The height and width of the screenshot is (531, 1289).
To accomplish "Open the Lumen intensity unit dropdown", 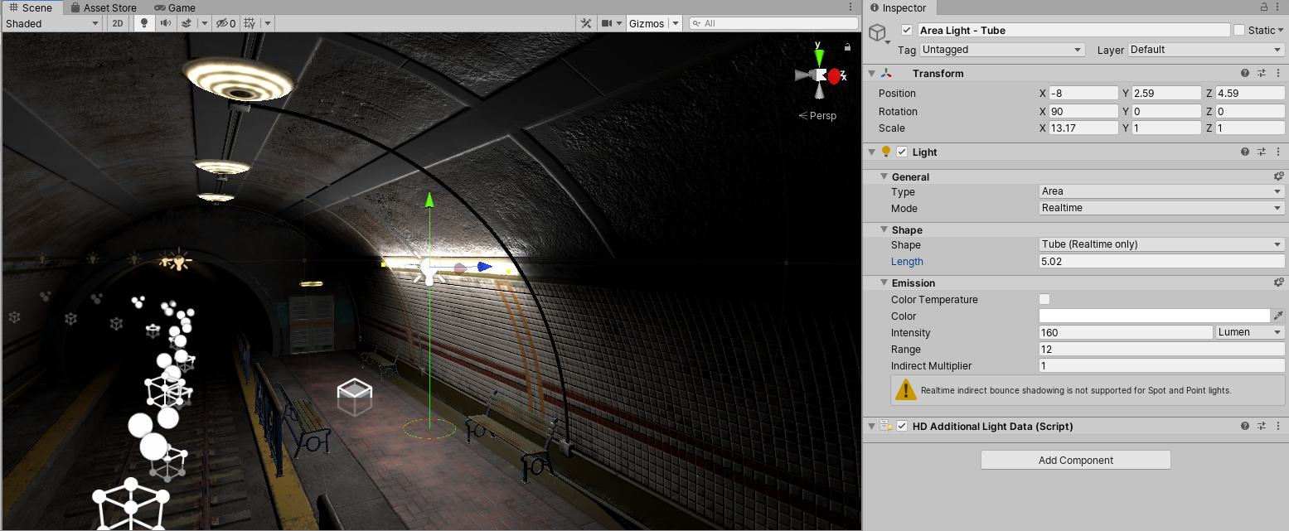I will tap(1250, 332).
